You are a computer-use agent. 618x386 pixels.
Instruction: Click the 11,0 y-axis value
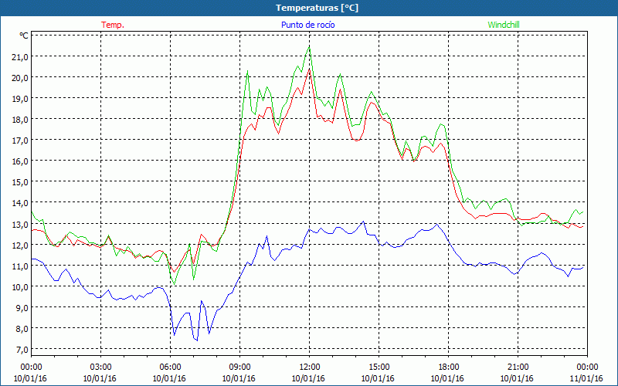[x=21, y=266]
